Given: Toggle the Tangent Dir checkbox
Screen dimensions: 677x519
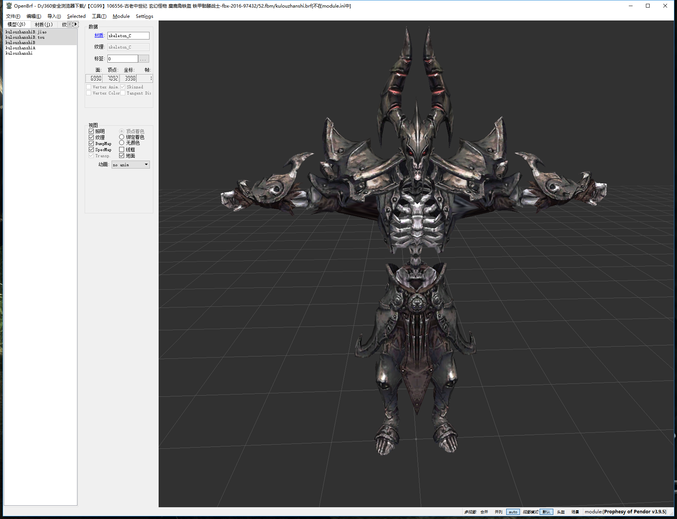Looking at the screenshot, I should (123, 93).
